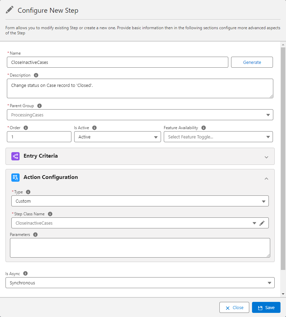Click the Action Configuration section icon
286x317 pixels.
click(15, 177)
